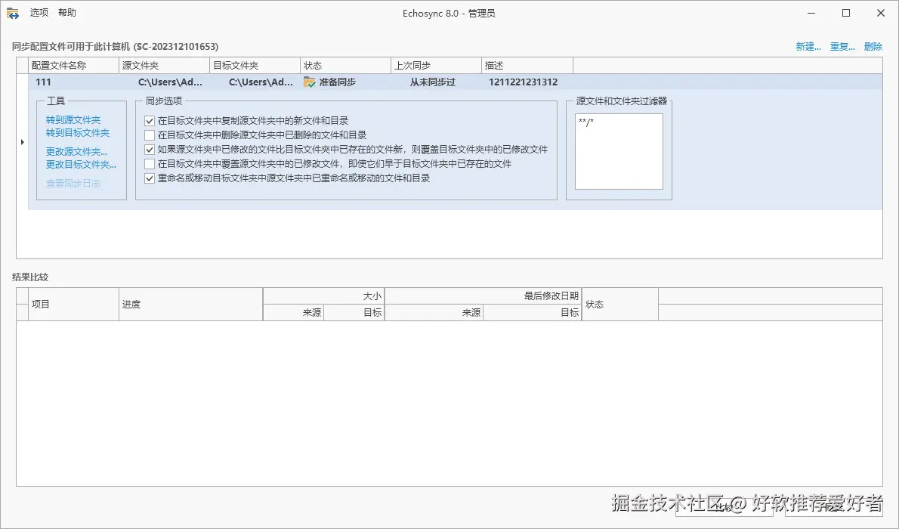This screenshot has height=529, width=899.
Task: Click the greyed 查看同步日志 link
Action: tap(73, 184)
